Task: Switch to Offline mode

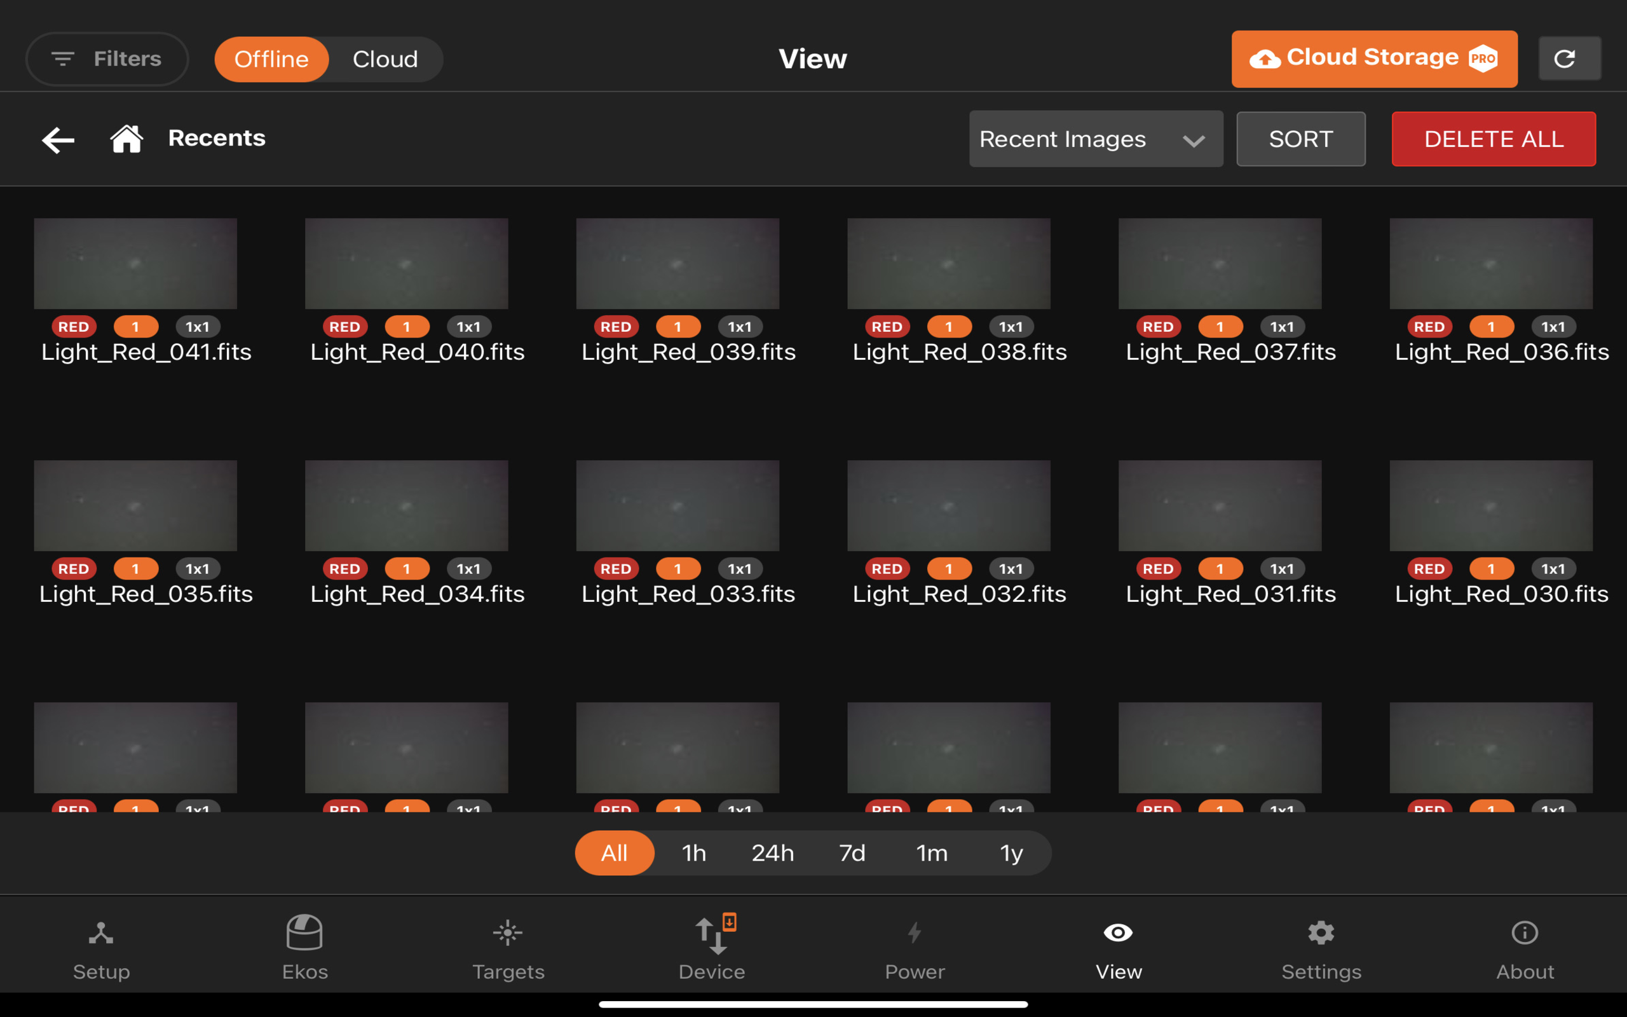Action: click(x=271, y=59)
